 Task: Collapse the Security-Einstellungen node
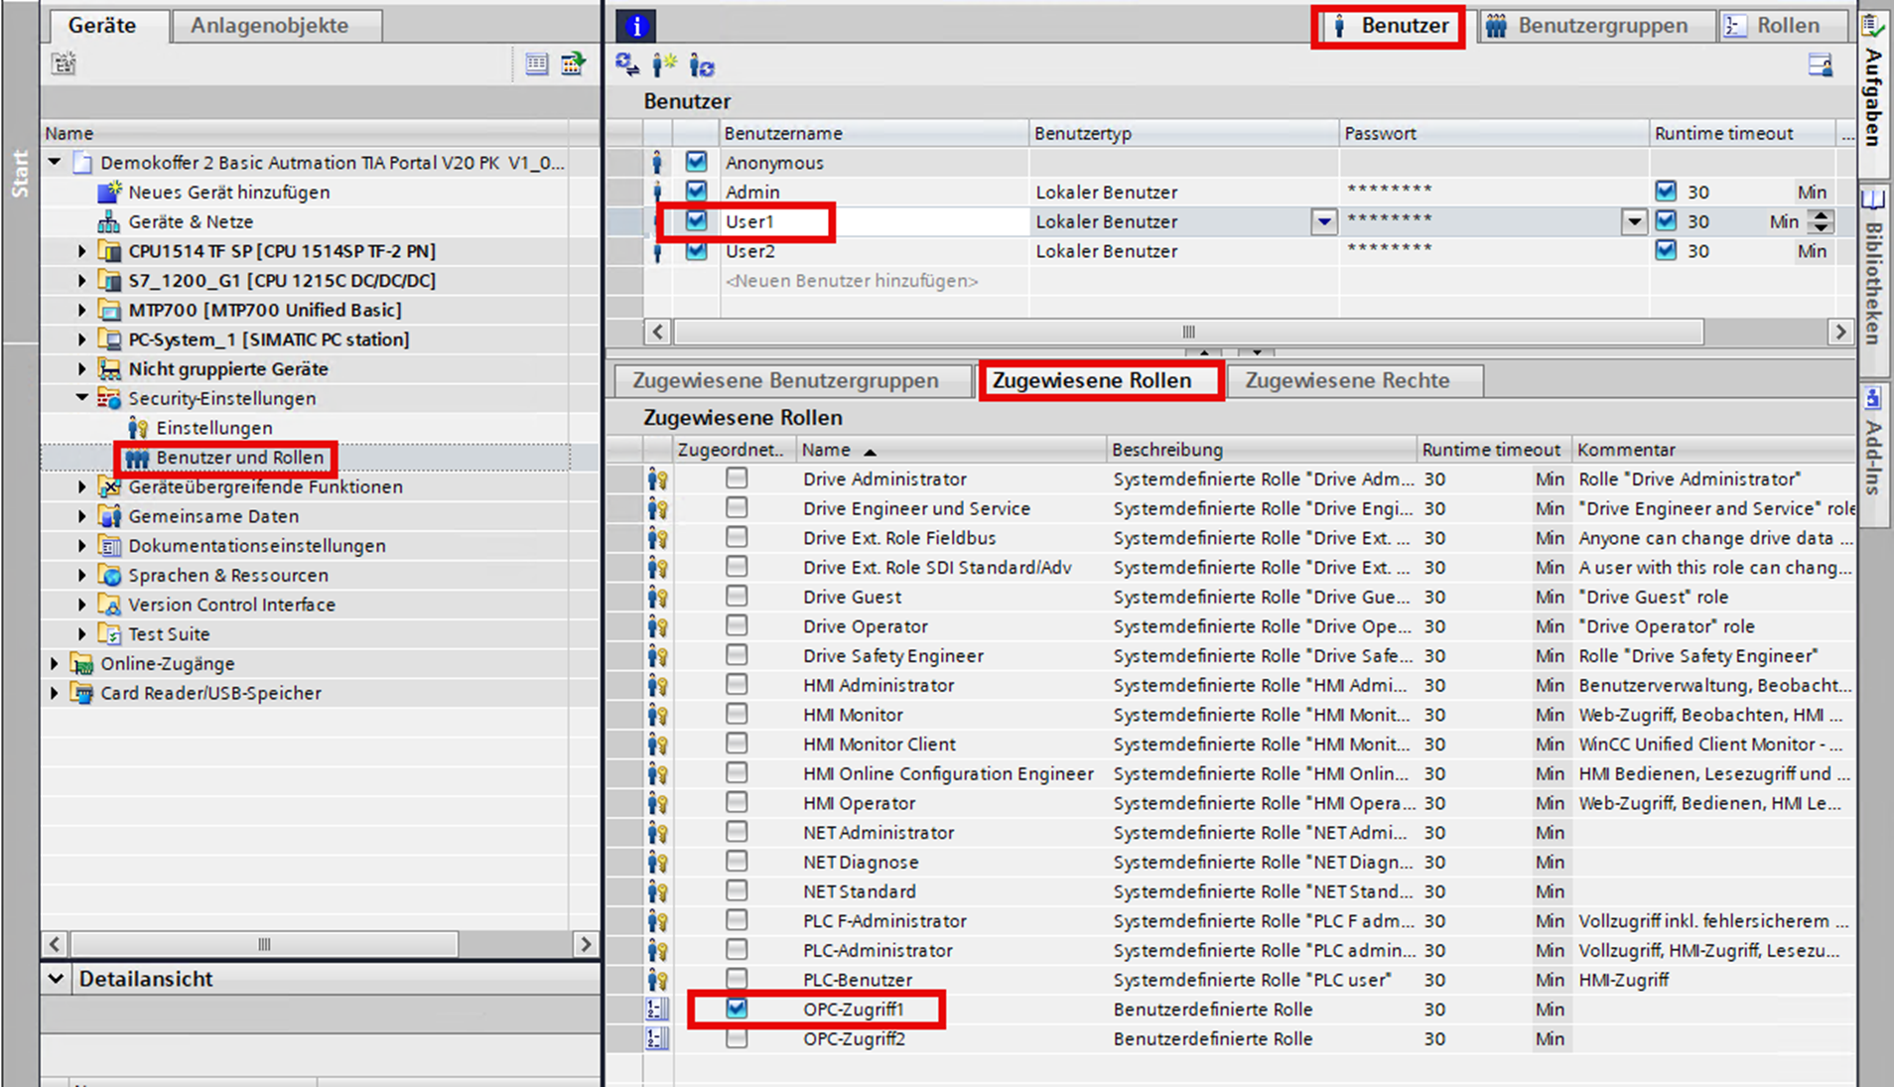[82, 398]
